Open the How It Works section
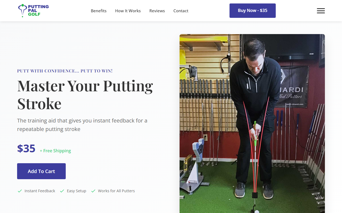 click(128, 11)
